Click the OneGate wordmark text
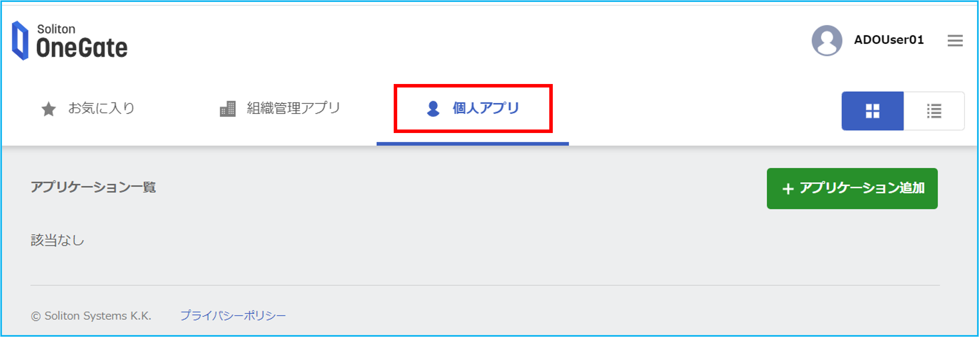Viewport: 979px width, 337px height. pos(82,48)
